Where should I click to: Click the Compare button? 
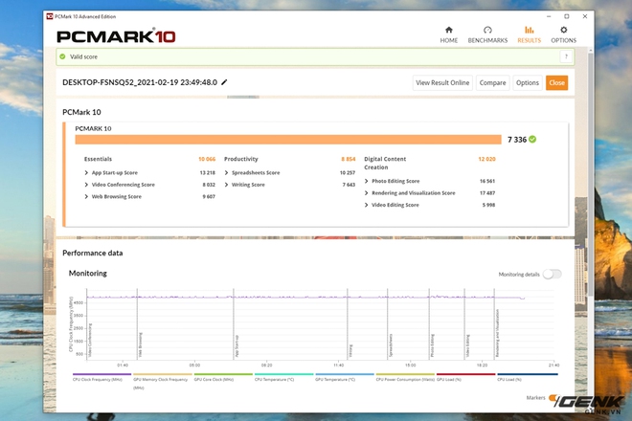tap(492, 82)
